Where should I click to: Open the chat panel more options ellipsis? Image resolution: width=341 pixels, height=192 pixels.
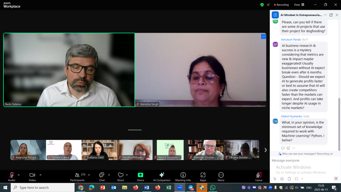click(325, 15)
